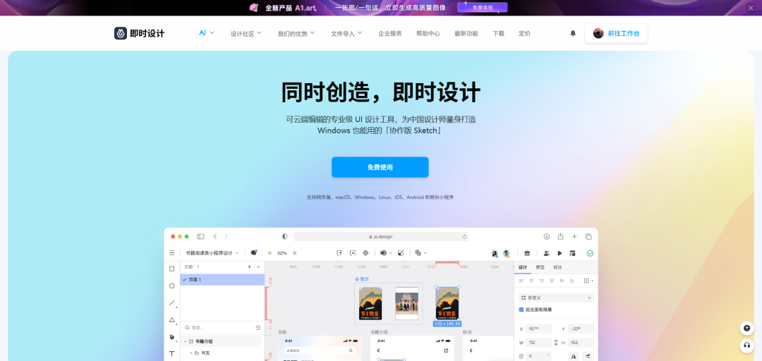Viewport: 762px width, 361px height.
Task: Click the tab overview icon in the preview browser
Action: (588, 237)
